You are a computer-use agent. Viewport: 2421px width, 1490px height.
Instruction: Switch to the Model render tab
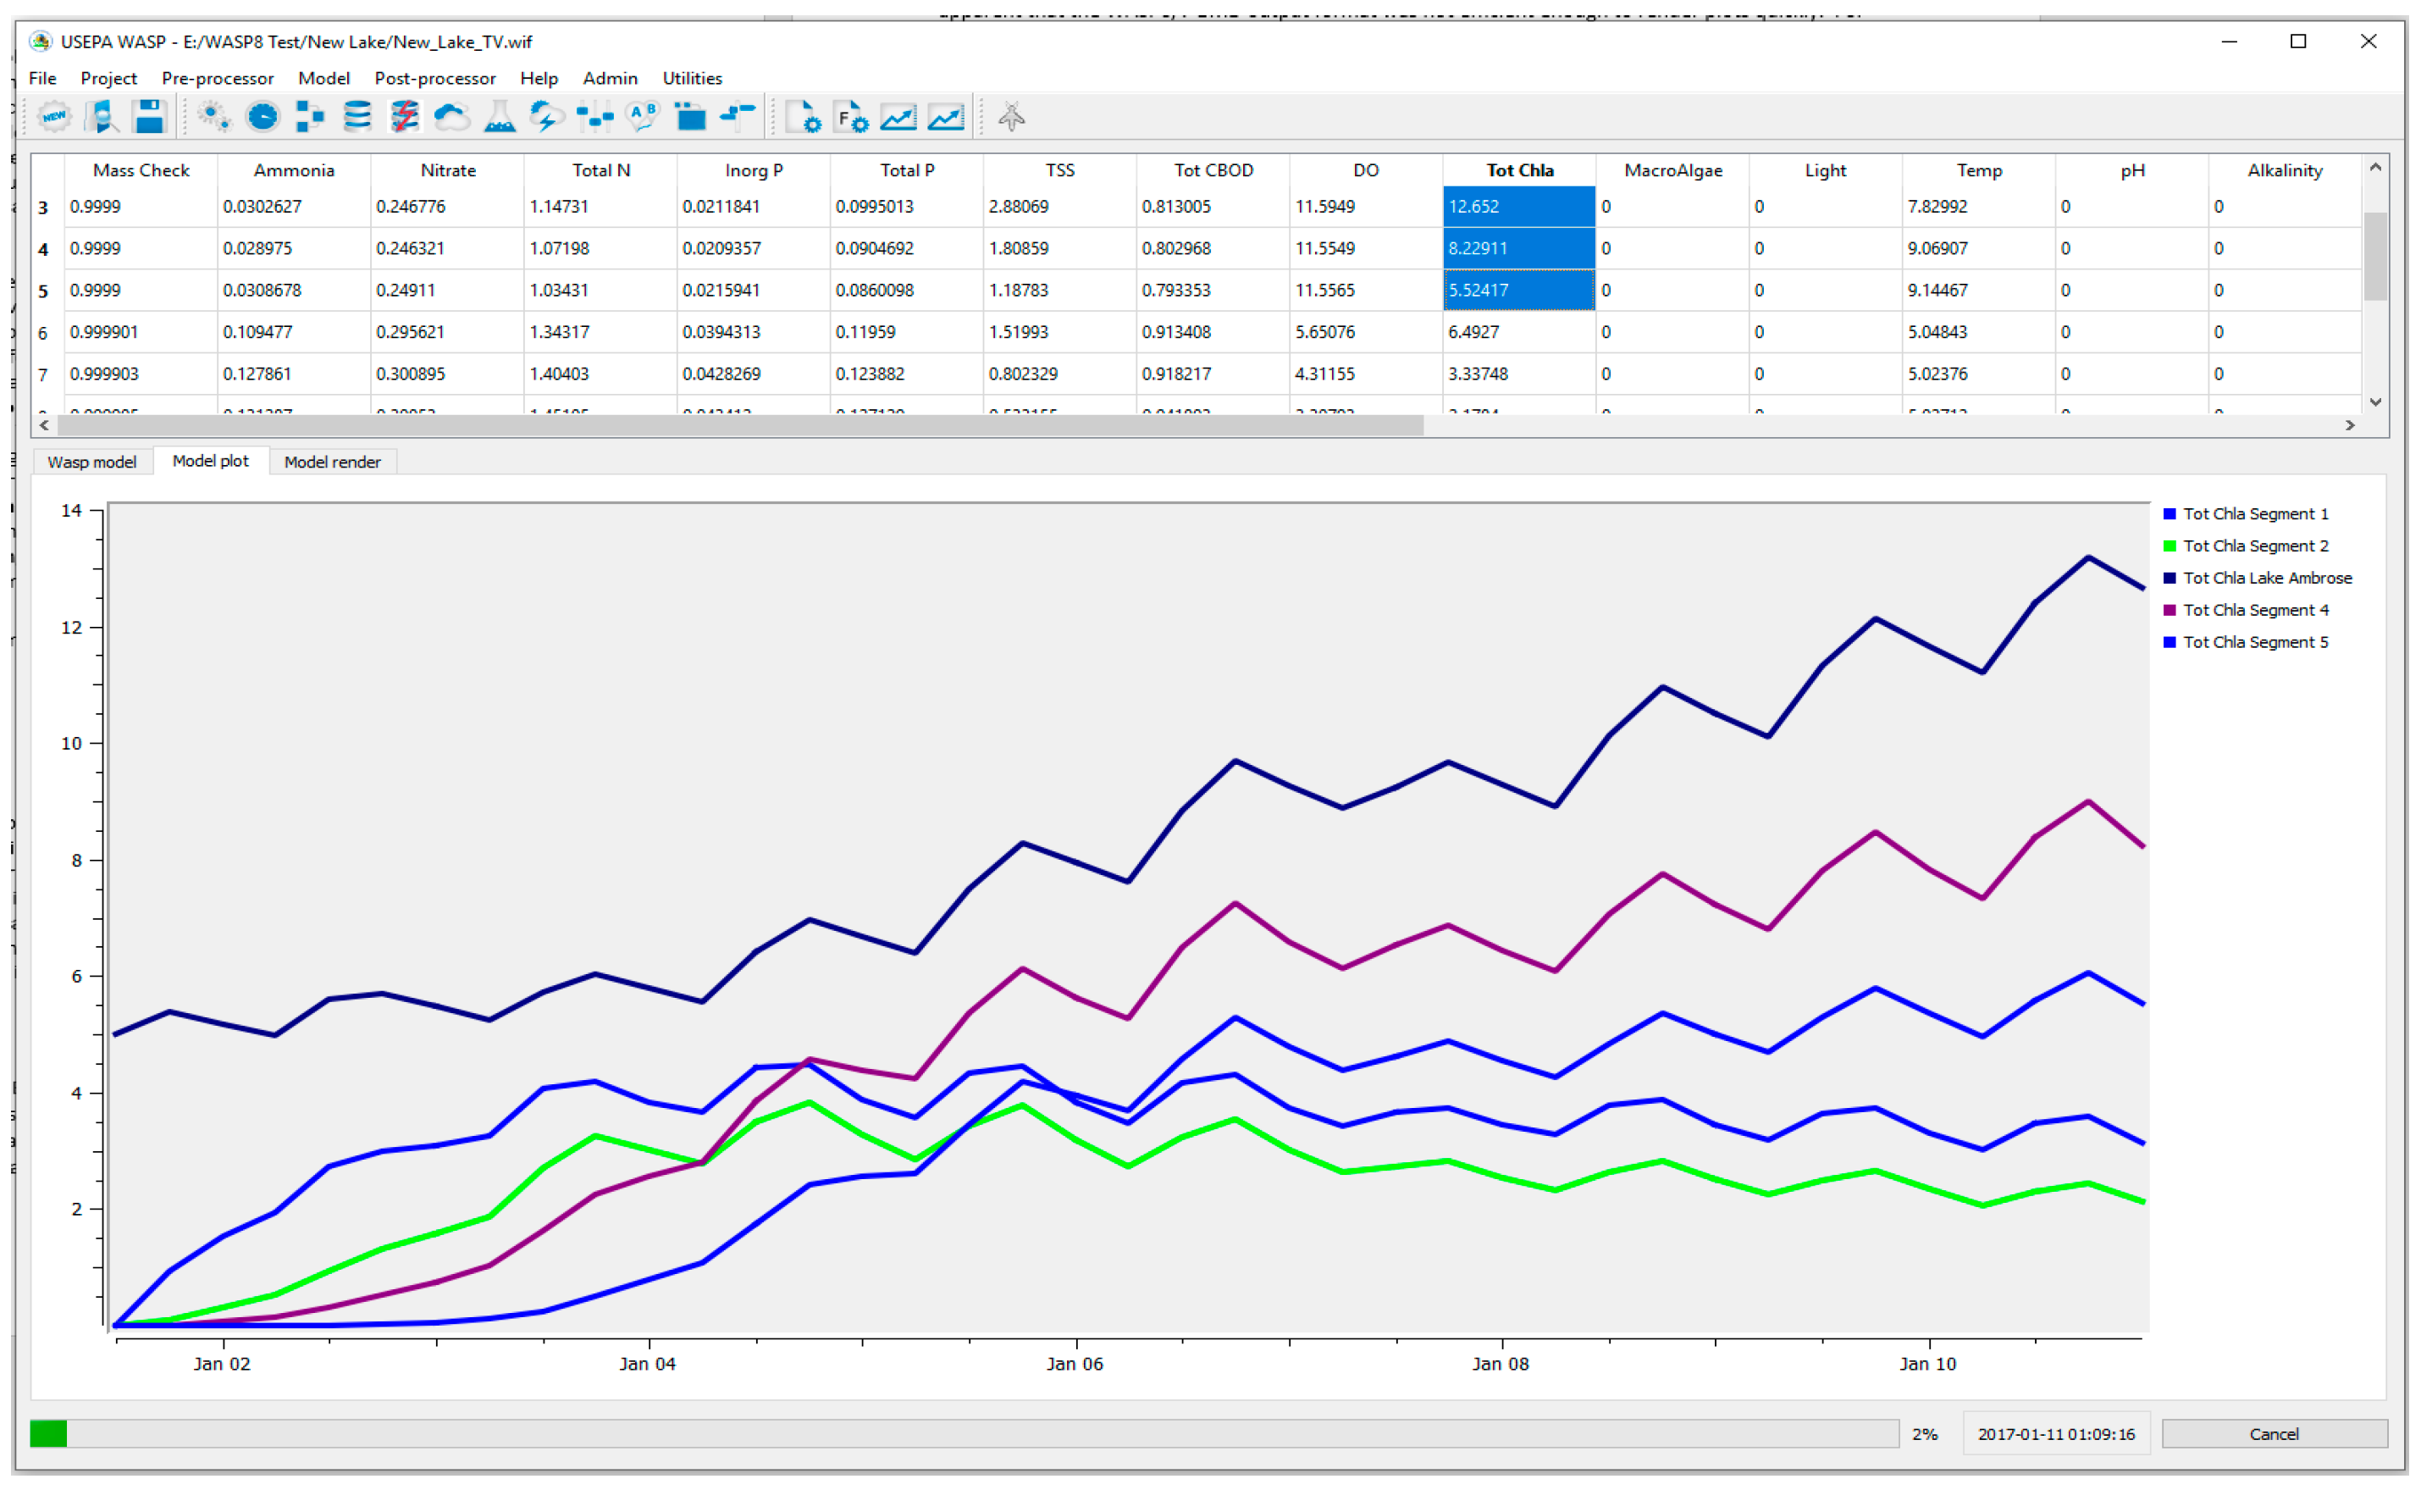332,463
